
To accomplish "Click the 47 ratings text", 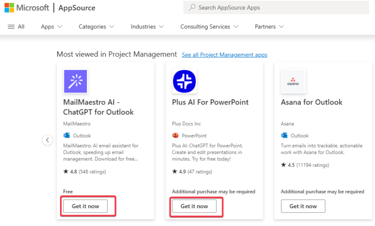I will (200, 172).
